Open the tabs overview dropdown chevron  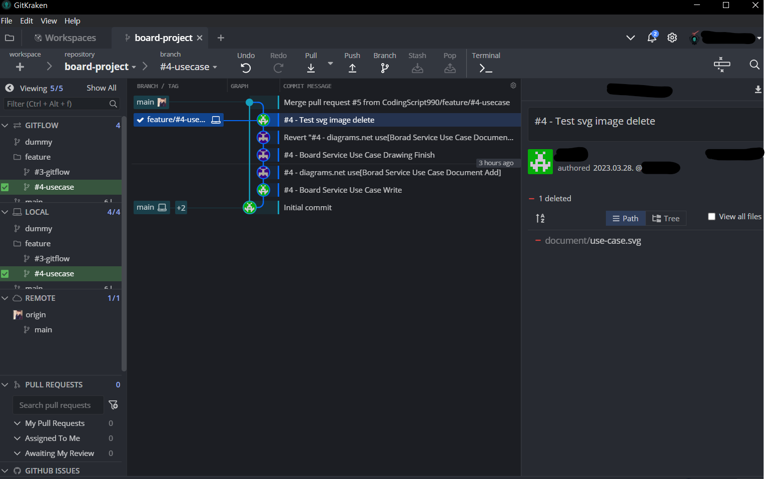(x=630, y=38)
